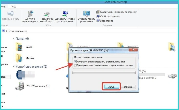This screenshot has height=110, width=179.
Task: Select the 'Видео' folder icon
Action: [19, 47]
